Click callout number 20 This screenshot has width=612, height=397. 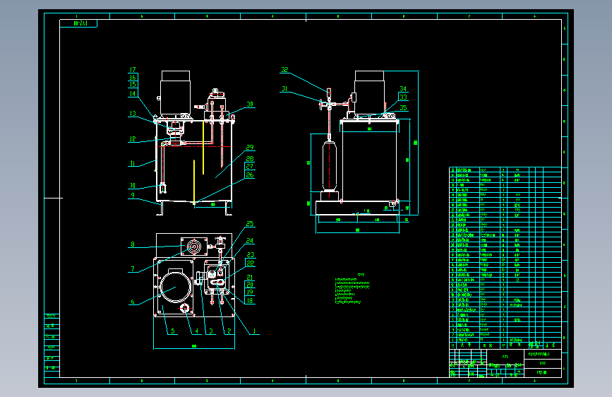250,285
